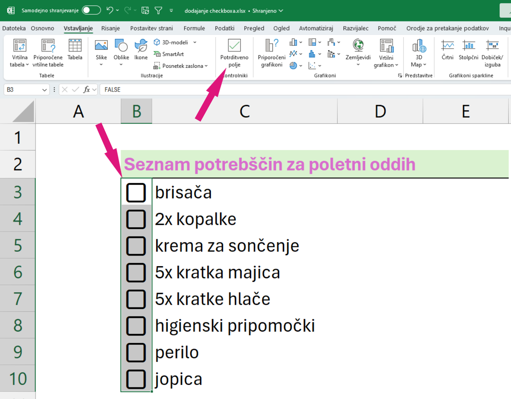Open the Postavitev strani tab
This screenshot has height=399, width=511.
[x=151, y=28]
